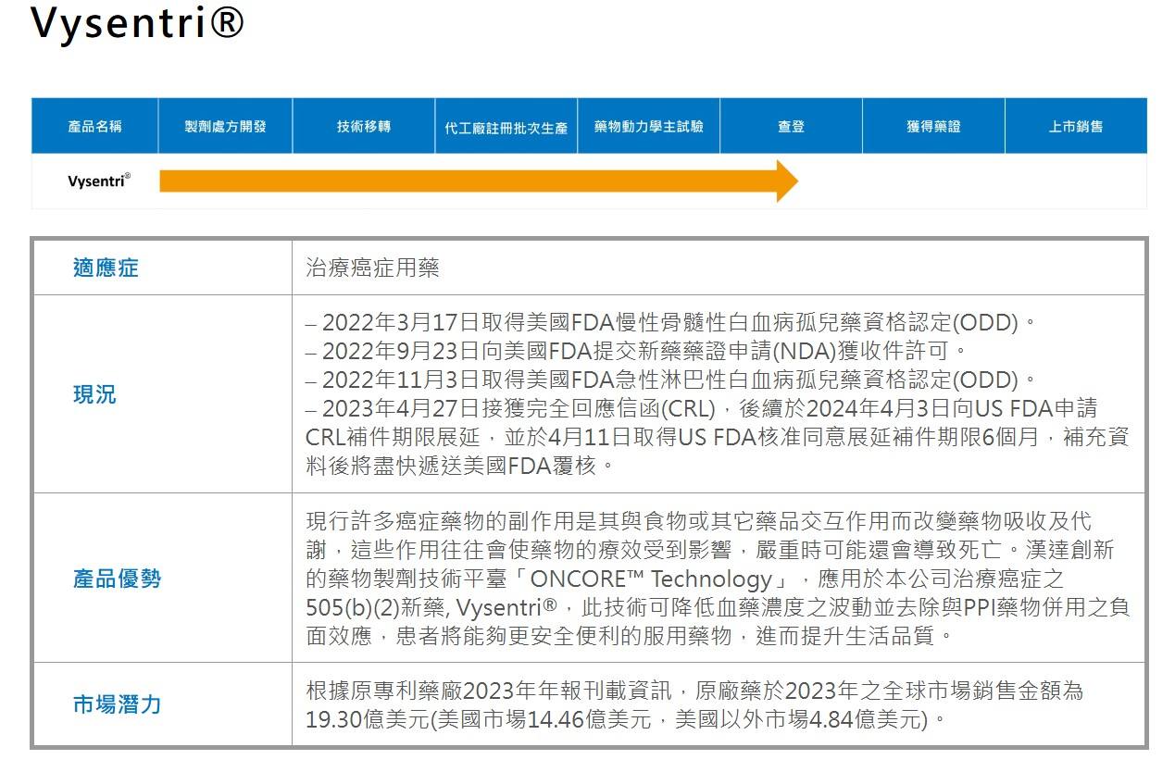Click the 2022年3月17日 ODD status line
Viewport: 1175px width, 772px height.
[670, 323]
